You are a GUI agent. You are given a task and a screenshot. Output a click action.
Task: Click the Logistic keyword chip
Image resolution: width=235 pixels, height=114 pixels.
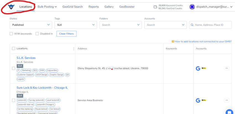pyautogui.click(x=21, y=79)
